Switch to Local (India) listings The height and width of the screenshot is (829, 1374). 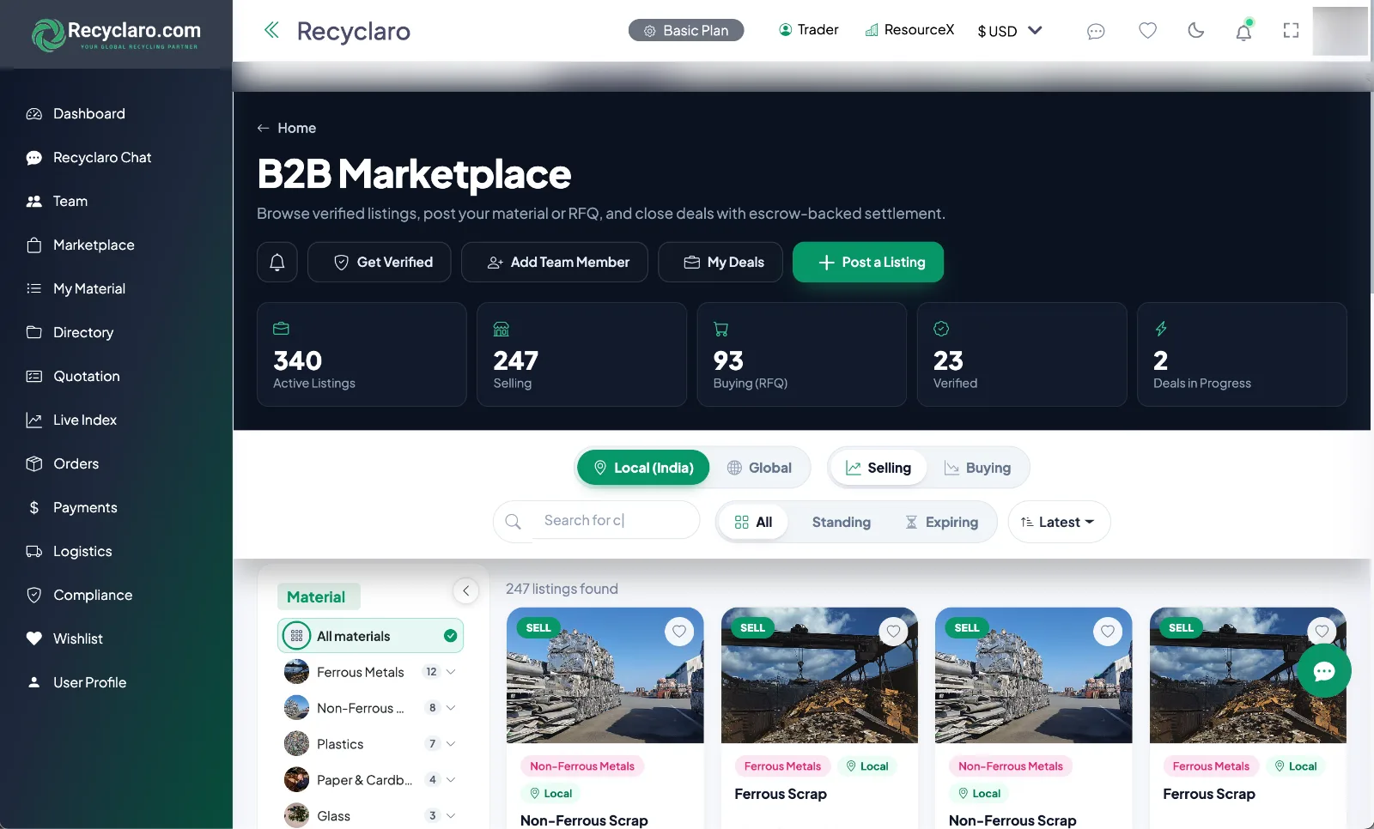643,468
